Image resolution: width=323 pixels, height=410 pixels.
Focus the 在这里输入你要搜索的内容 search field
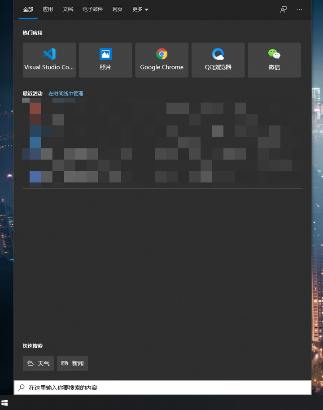coord(162,388)
